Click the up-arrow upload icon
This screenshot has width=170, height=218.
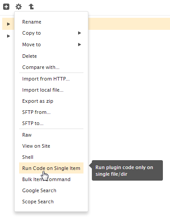31,7
